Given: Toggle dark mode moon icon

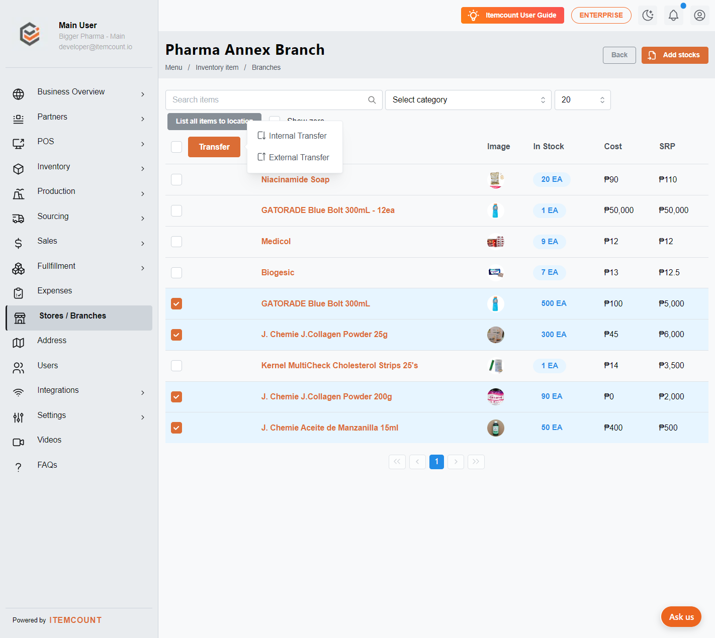Looking at the screenshot, I should click(648, 15).
